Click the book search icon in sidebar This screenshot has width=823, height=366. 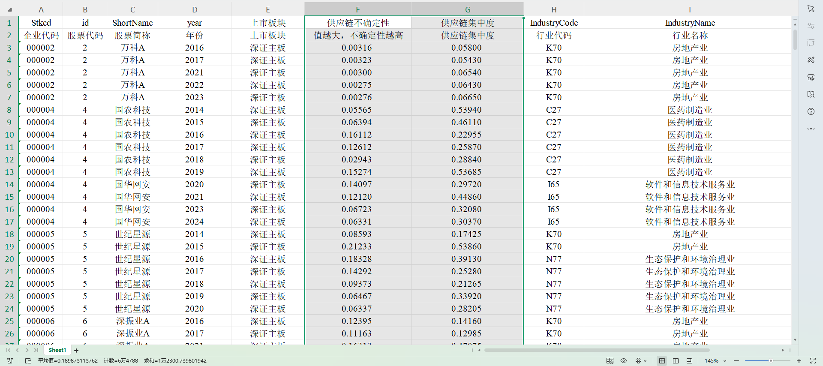click(811, 94)
